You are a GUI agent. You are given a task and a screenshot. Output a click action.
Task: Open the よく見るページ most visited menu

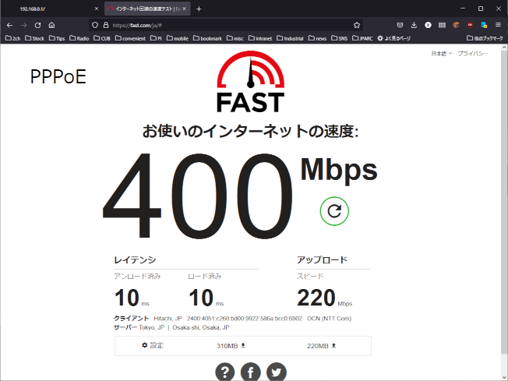(x=394, y=38)
